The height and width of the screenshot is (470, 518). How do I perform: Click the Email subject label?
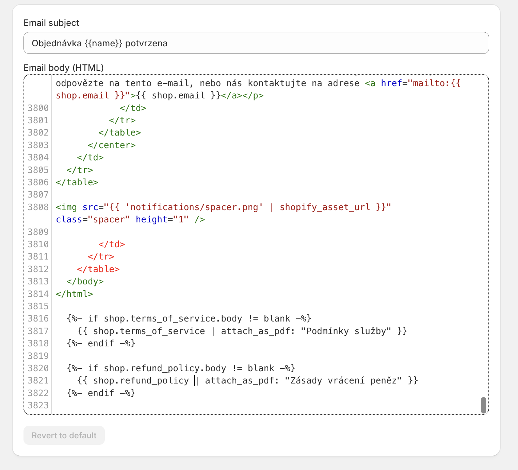click(51, 22)
